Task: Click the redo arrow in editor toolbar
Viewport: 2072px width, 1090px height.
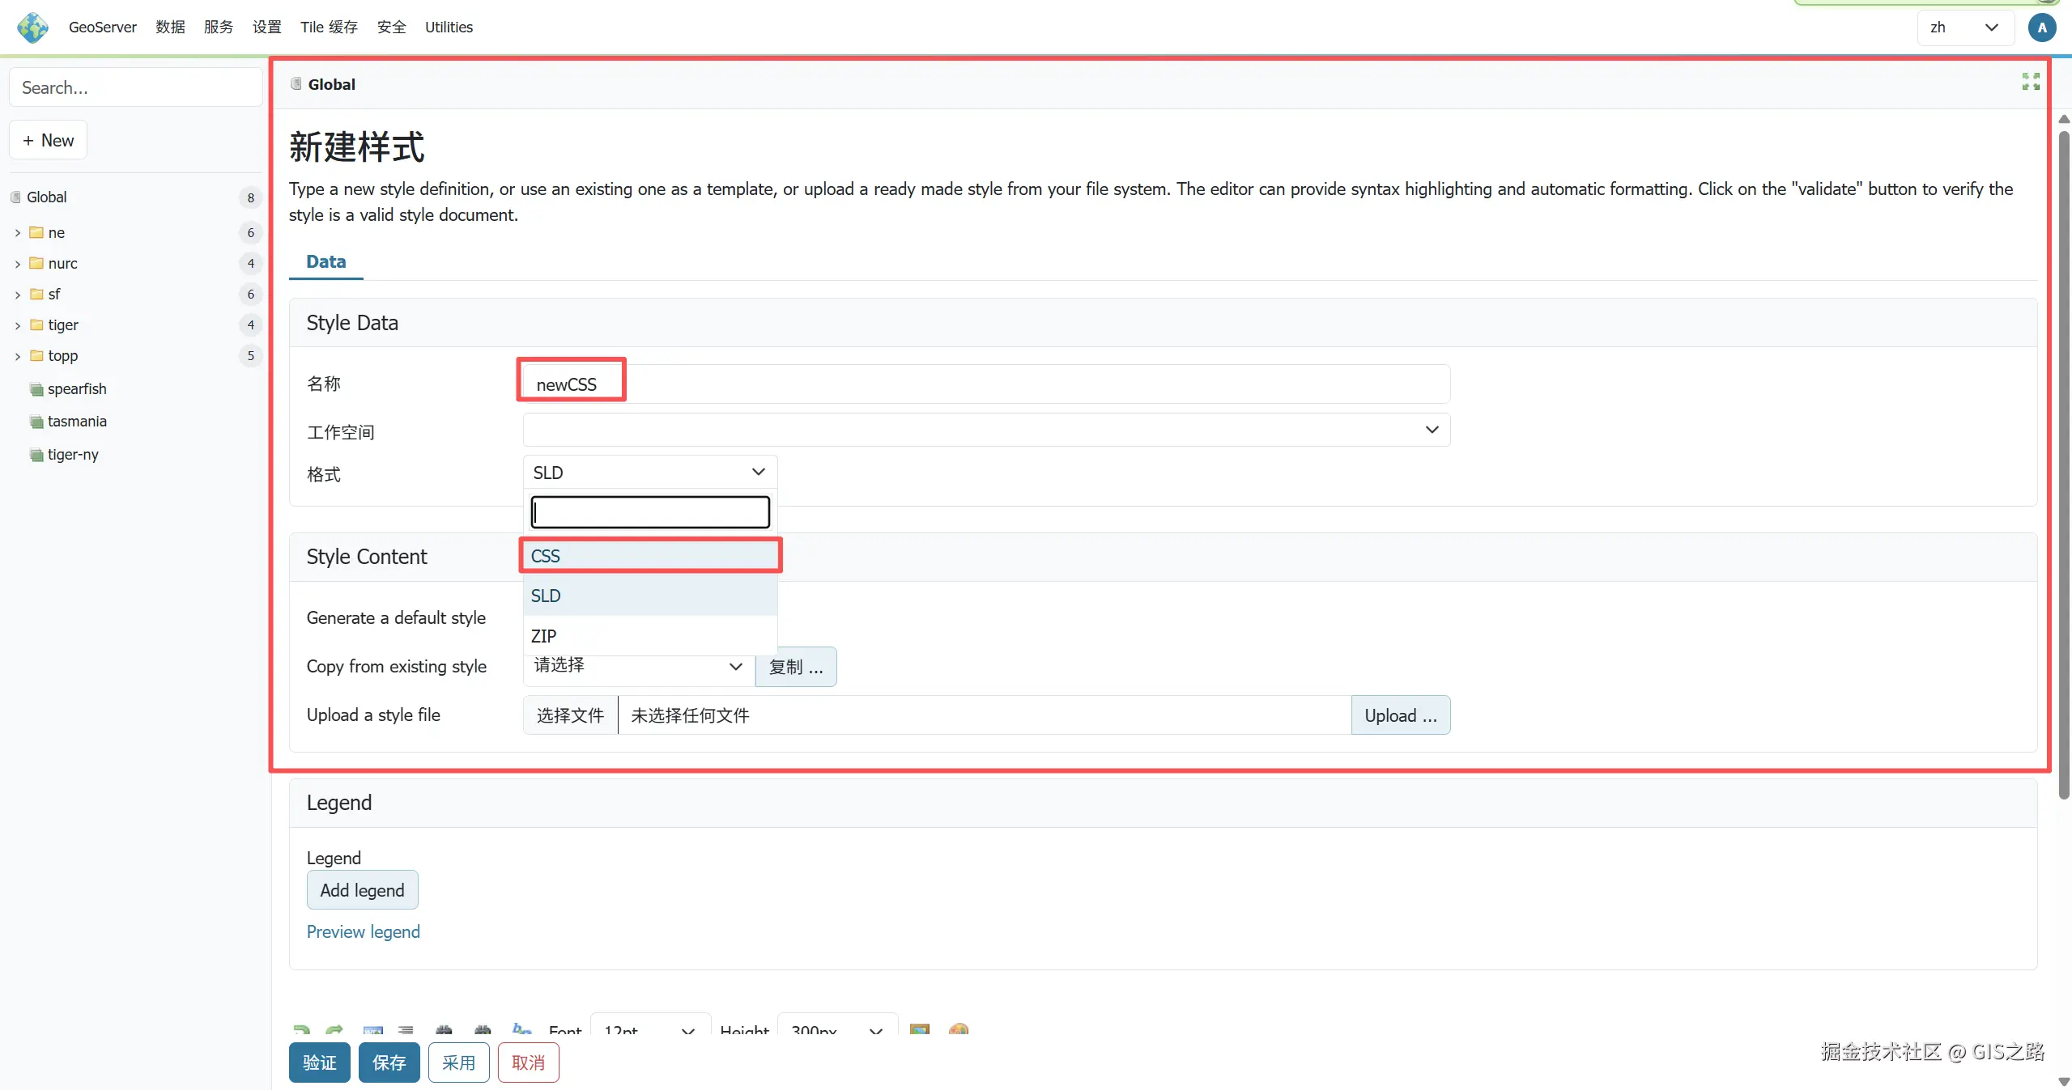Action: click(334, 1030)
